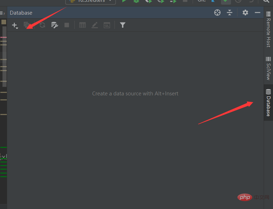
Task: Switch to the Remote Host side tab
Action: point(268,30)
